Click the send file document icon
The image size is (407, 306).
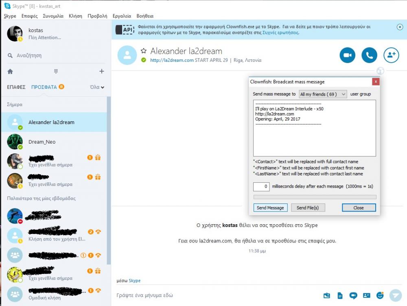coord(340,295)
